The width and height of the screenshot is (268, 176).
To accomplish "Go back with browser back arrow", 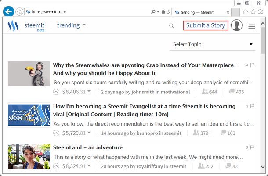I will coord(8,11).
